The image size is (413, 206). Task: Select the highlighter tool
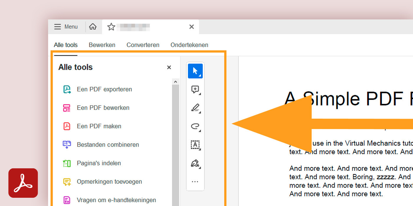pyautogui.click(x=195, y=108)
